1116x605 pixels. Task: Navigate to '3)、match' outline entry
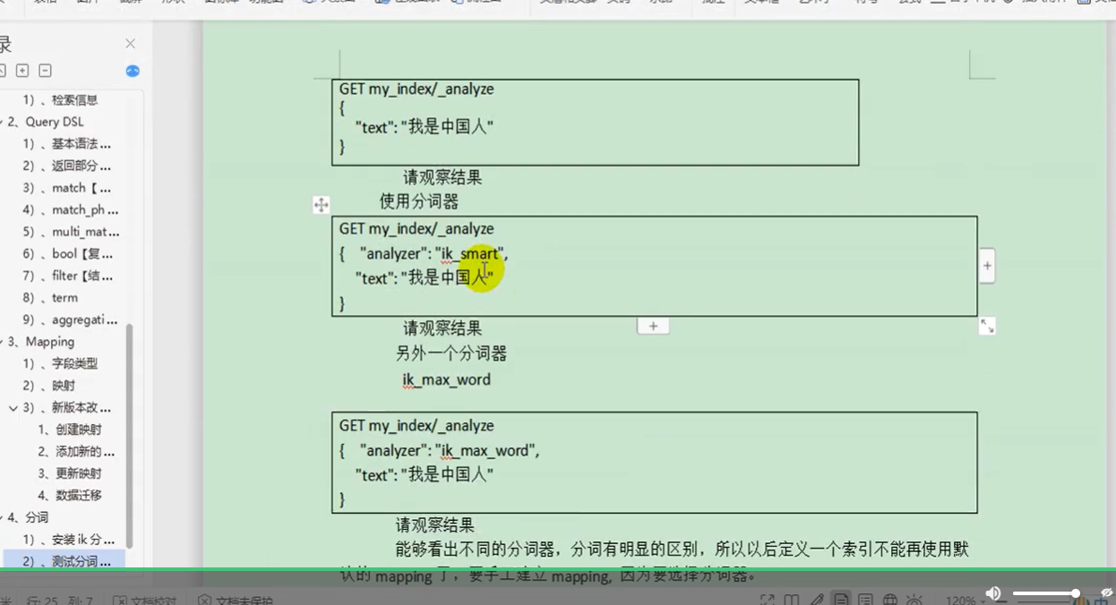[x=67, y=188]
